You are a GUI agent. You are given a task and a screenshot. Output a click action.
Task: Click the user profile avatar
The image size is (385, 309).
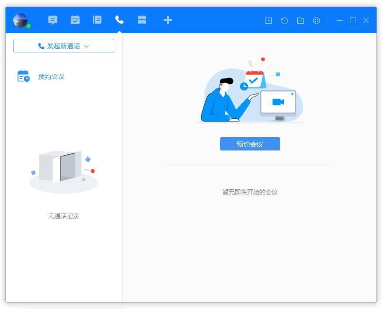click(20, 20)
